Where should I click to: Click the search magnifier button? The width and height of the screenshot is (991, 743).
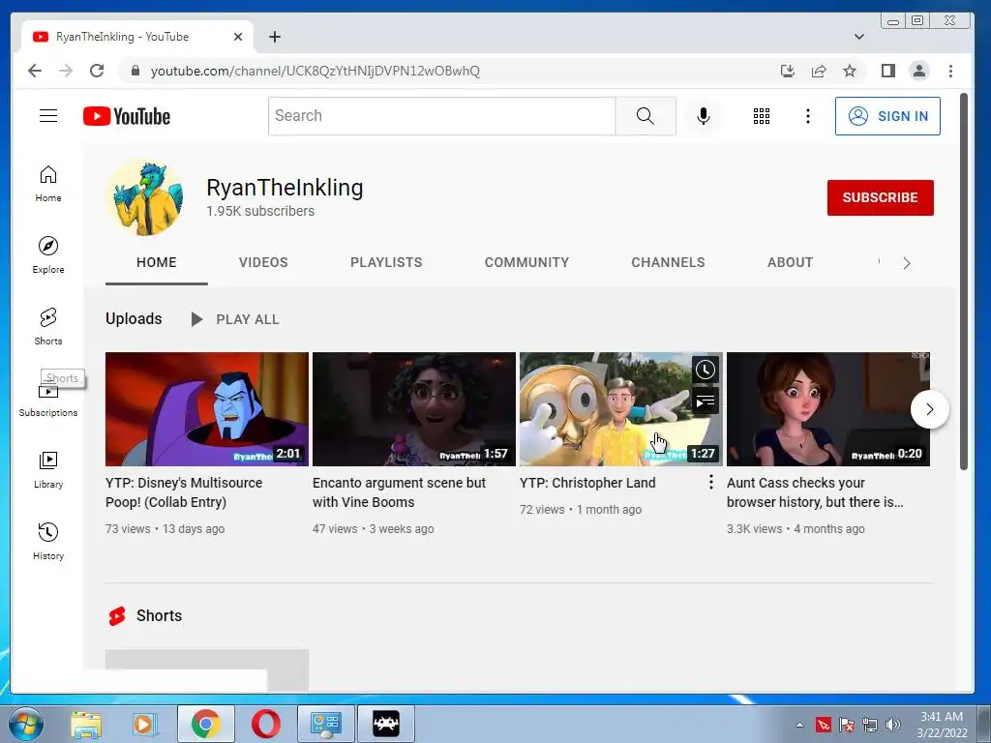(646, 116)
